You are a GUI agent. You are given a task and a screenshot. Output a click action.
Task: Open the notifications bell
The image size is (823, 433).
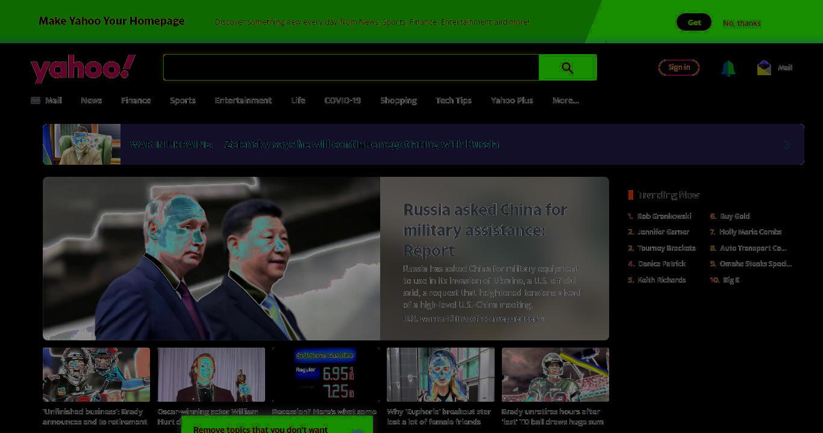[728, 68]
